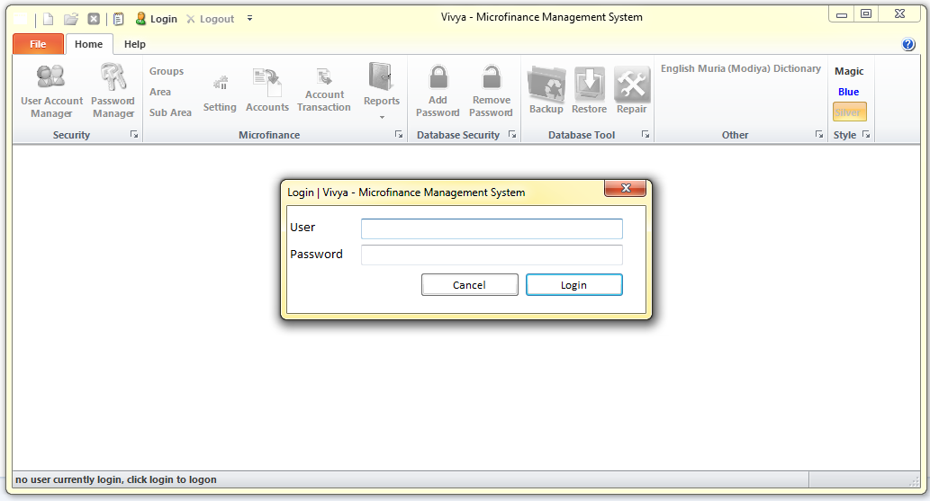Open the File menu tab
The width and height of the screenshot is (930, 501).
coord(38,44)
